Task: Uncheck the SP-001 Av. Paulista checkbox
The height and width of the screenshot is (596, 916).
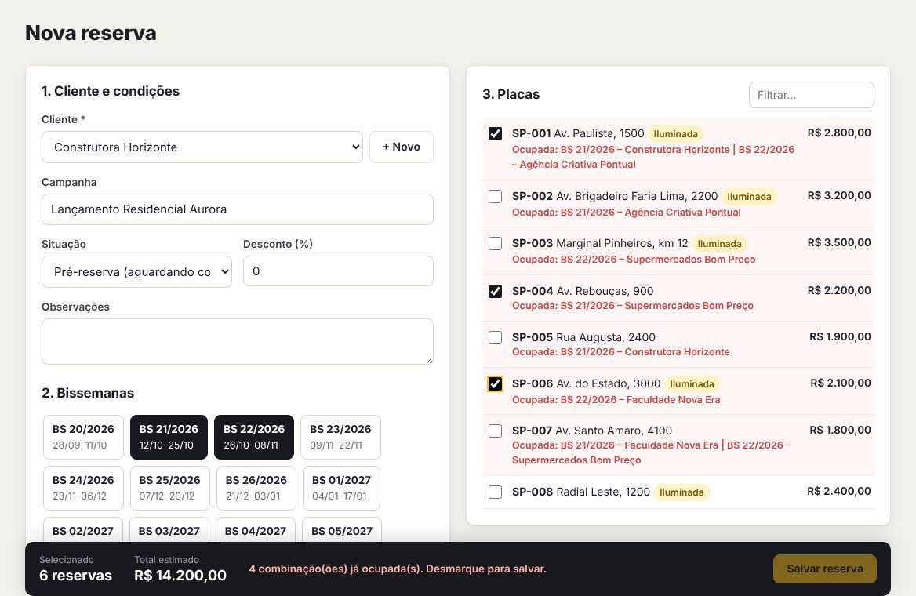Action: 495,134
